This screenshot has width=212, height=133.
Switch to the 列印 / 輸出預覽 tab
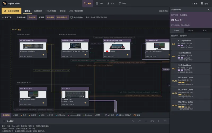76,11
